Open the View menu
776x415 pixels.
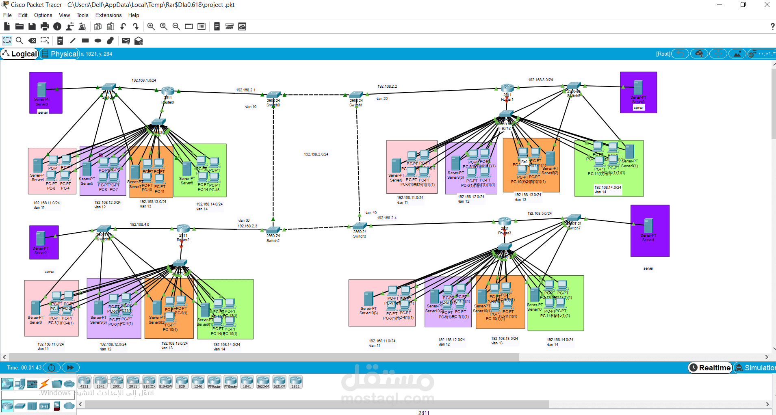64,15
